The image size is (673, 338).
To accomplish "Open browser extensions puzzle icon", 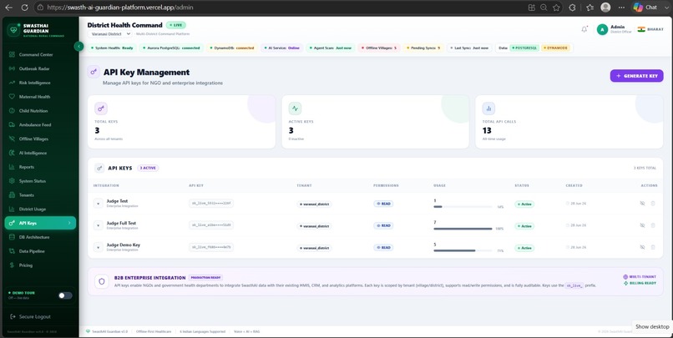I will (x=572, y=8).
